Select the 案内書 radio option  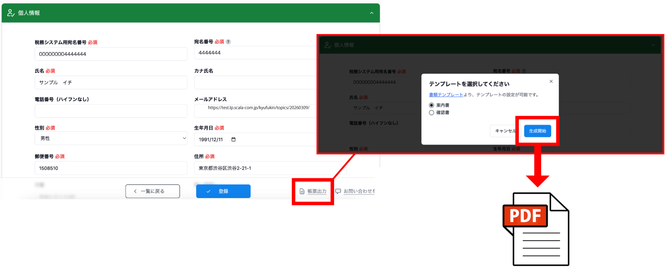pyautogui.click(x=431, y=105)
